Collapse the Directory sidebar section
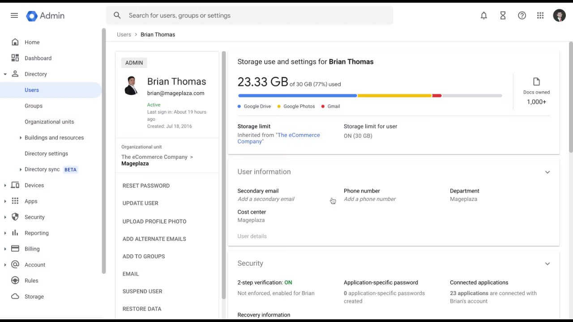The height and width of the screenshot is (322, 573). coord(5,74)
